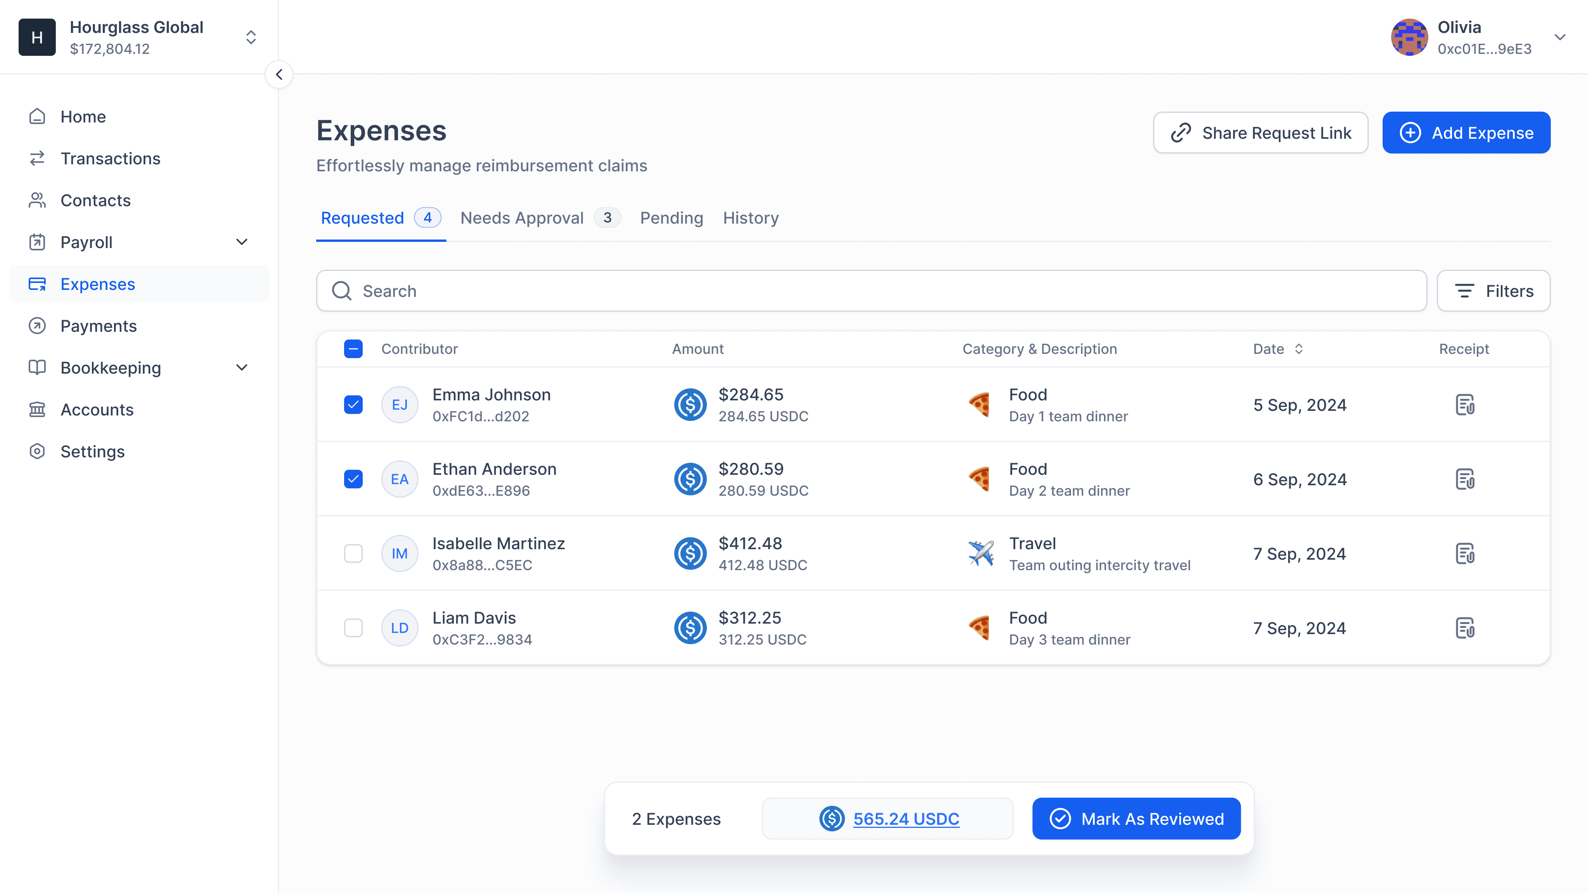The image size is (1588, 893).
Task: Sort expenses by the Date column
Action: 1299,348
